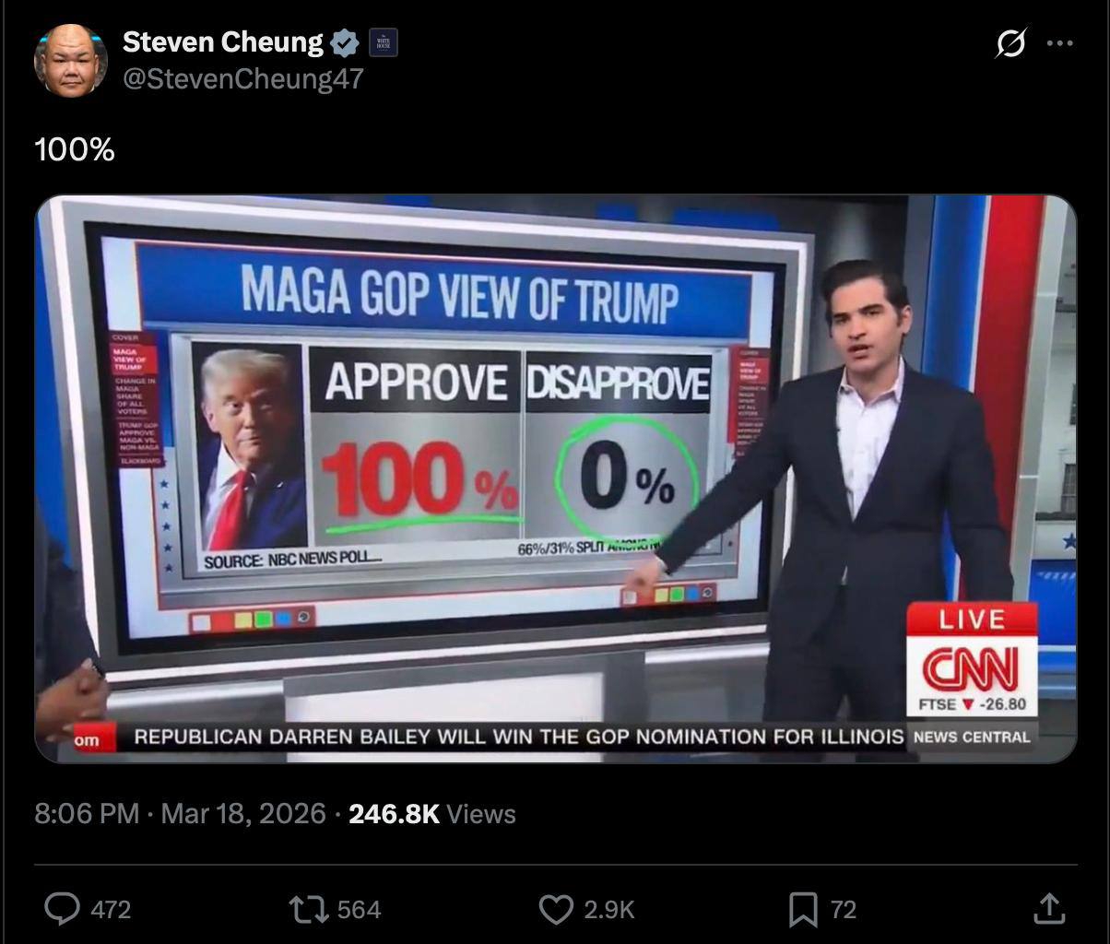Click the 564 reposts count
The height and width of the screenshot is (944, 1110).
click(x=359, y=910)
